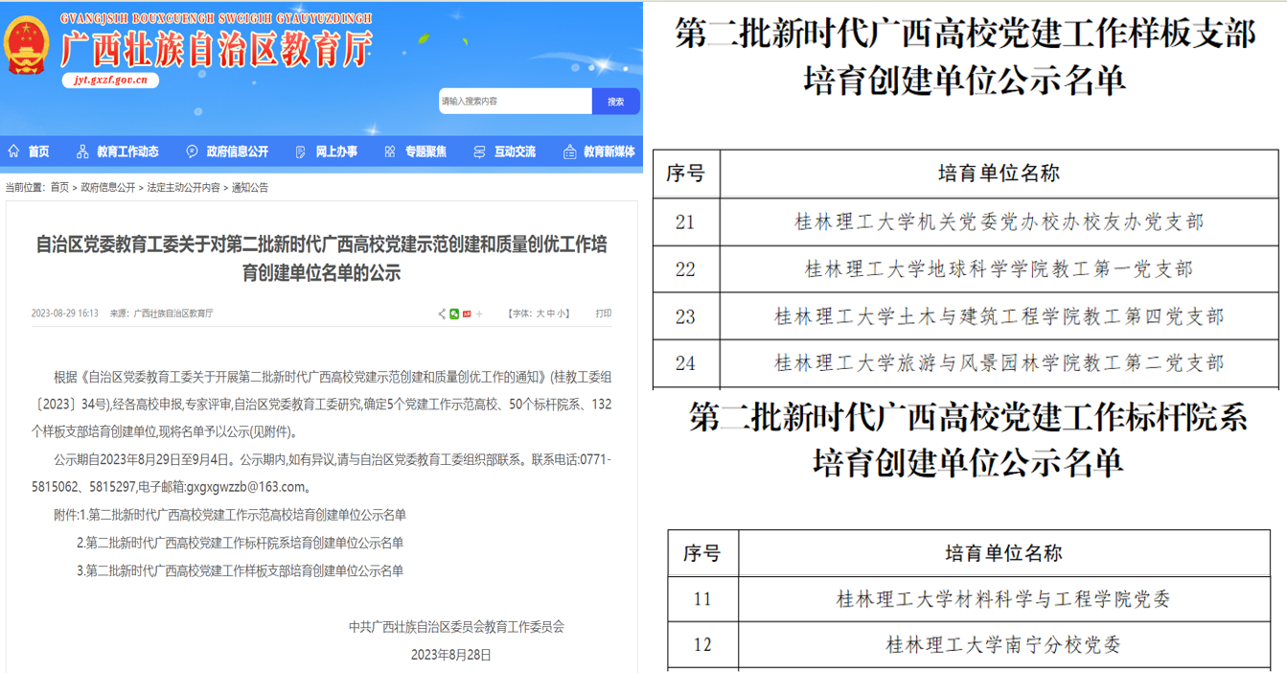
Task: Click the 网上办事 document icon
Action: (301, 151)
